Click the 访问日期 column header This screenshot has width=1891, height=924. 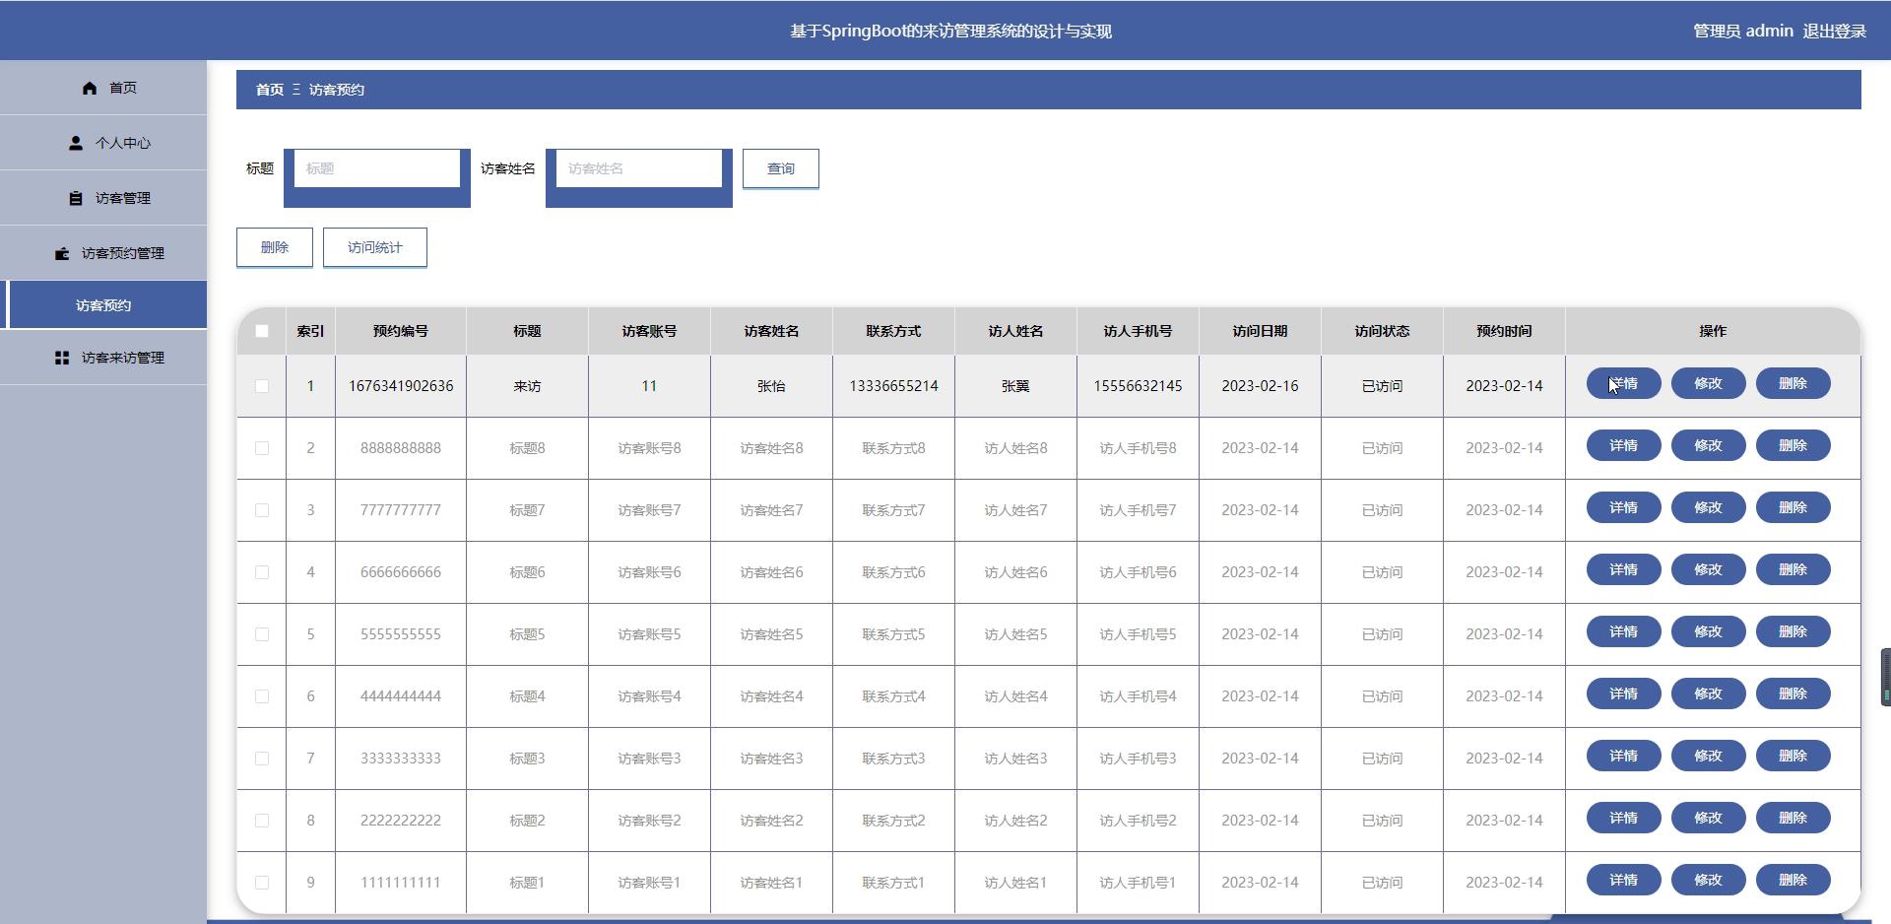tap(1260, 331)
